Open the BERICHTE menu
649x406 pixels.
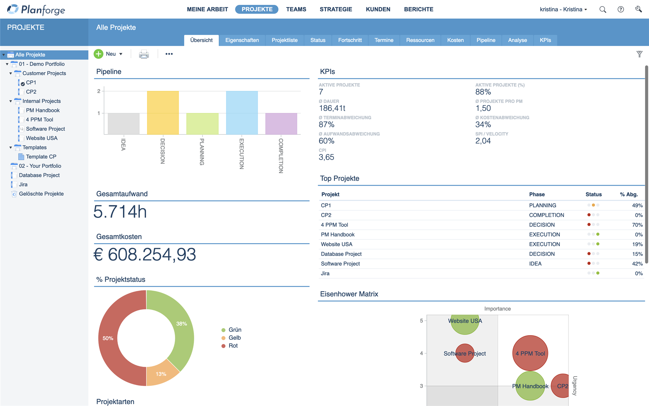click(x=419, y=9)
